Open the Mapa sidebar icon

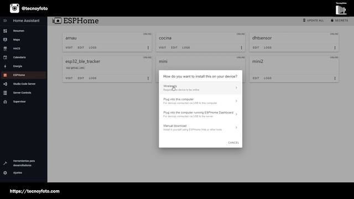click(5, 39)
